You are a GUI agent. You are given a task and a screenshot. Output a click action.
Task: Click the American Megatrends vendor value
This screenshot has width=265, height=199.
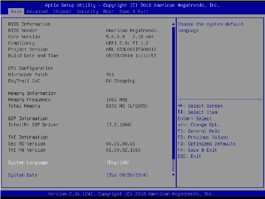(131, 30)
